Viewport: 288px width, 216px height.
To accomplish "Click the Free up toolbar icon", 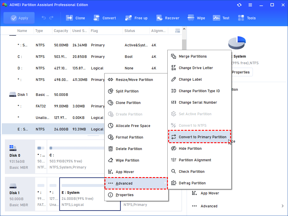I will [x=128, y=18].
